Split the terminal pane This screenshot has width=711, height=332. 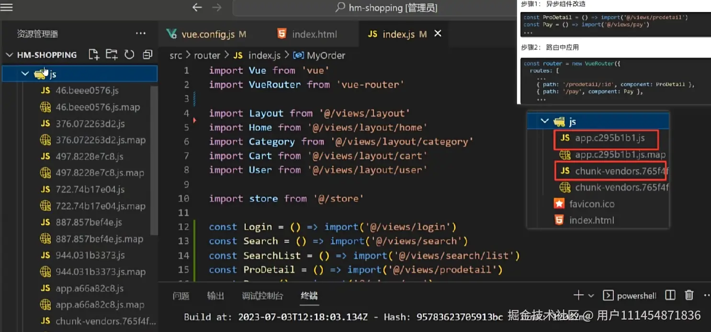[670, 295]
